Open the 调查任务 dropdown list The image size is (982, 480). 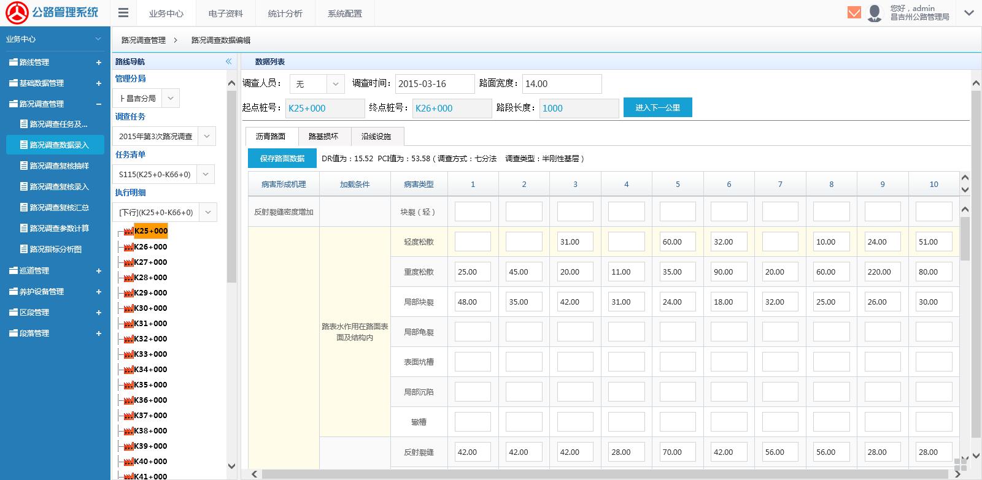click(x=207, y=136)
